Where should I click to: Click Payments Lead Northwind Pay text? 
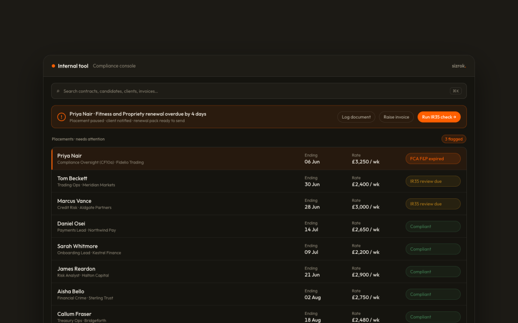(87, 230)
